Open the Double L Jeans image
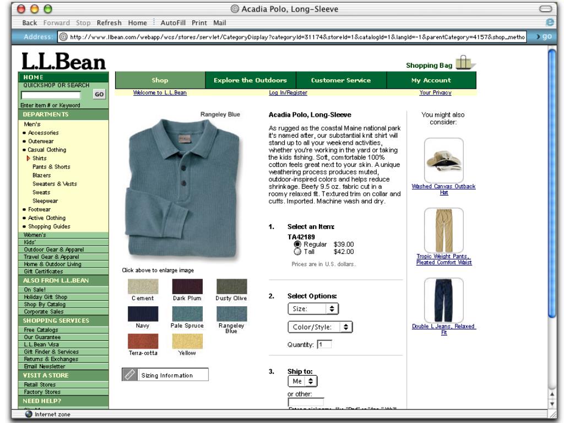 pos(443,300)
